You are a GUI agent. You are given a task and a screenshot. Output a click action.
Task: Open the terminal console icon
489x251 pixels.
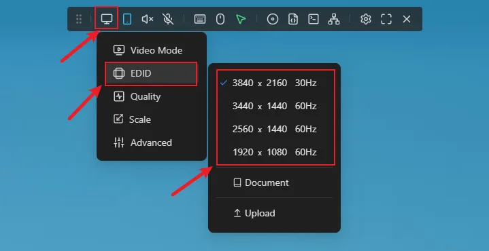[x=314, y=19]
